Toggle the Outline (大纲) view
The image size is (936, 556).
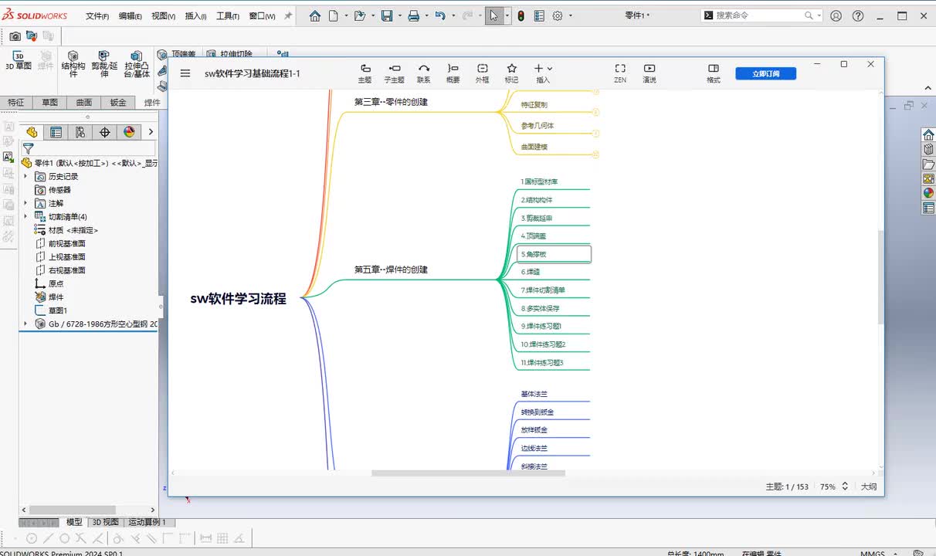pos(869,486)
